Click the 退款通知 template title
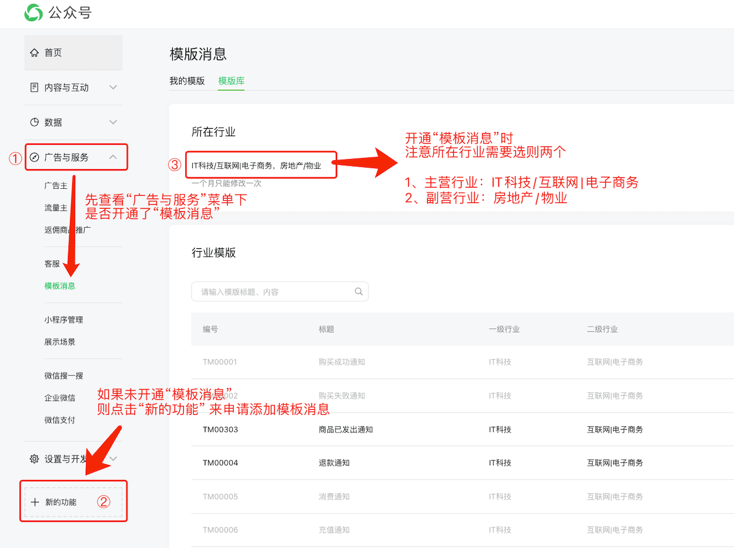 coord(334,463)
